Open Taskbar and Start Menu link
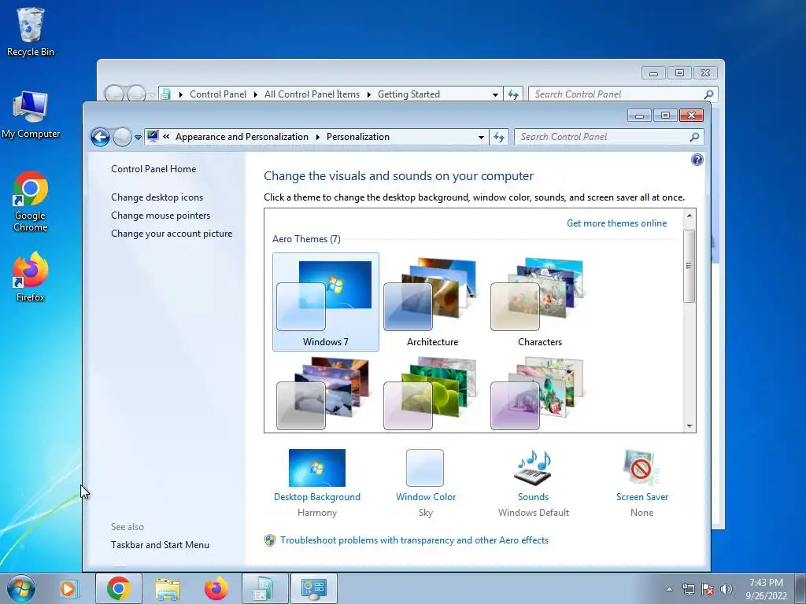 point(160,545)
